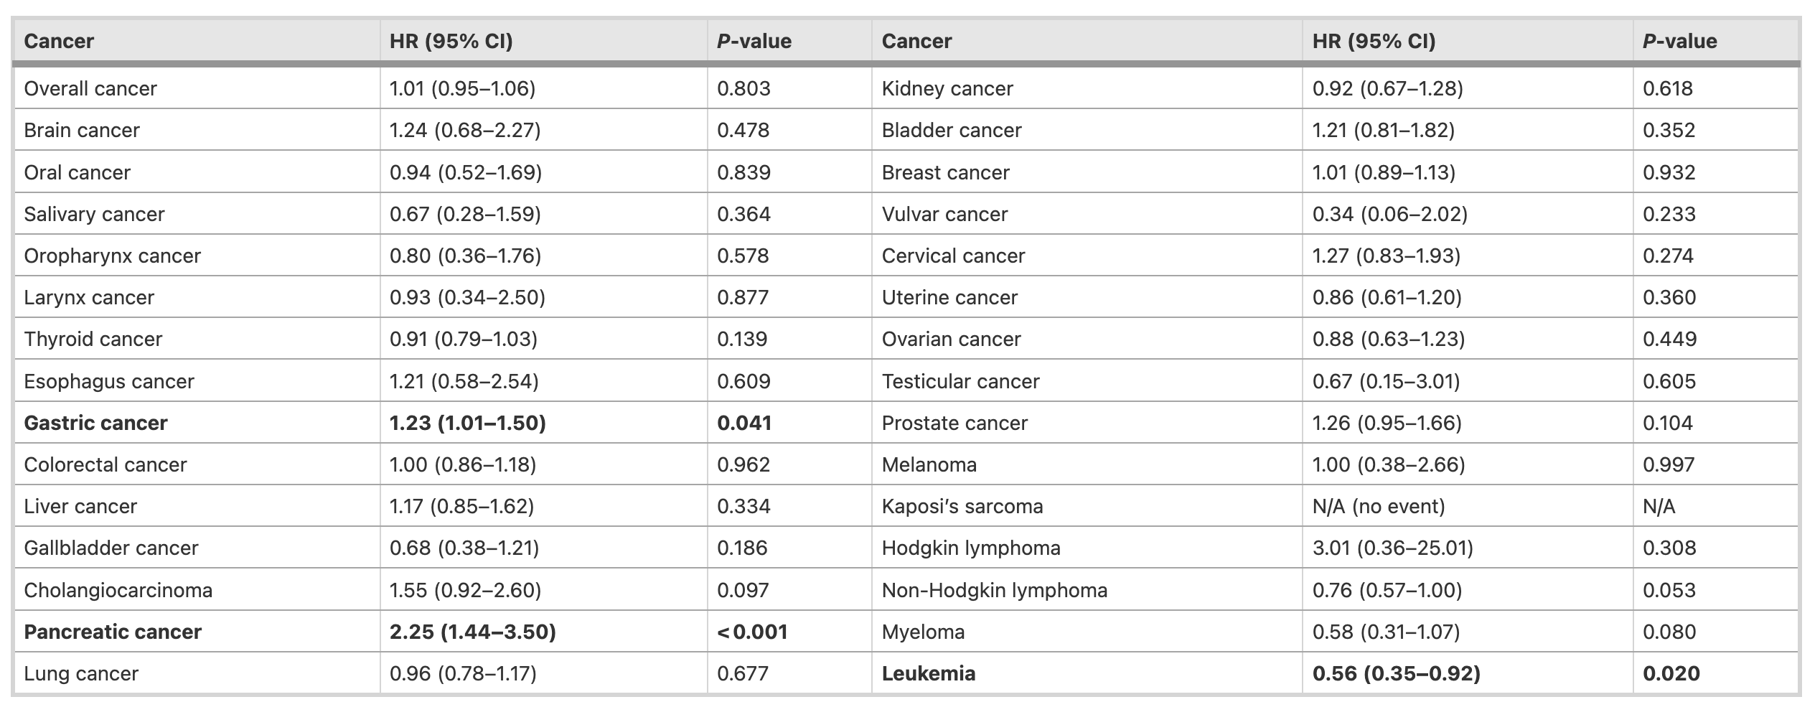Select Hodgkin lymphoma 3.01 (0.36–25.01) value
Image resolution: width=1820 pixels, height=702 pixels.
tap(1392, 548)
